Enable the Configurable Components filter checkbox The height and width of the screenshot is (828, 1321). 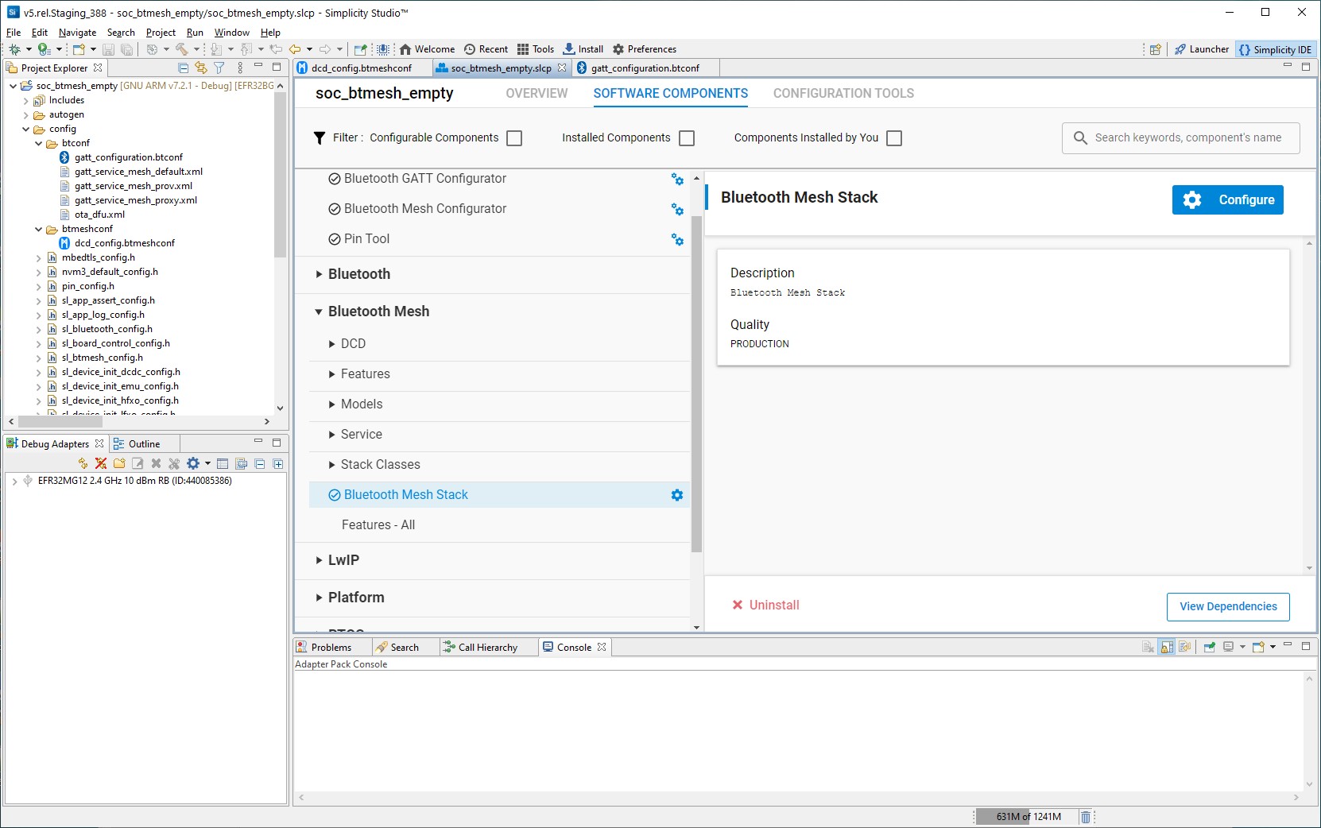coord(514,137)
